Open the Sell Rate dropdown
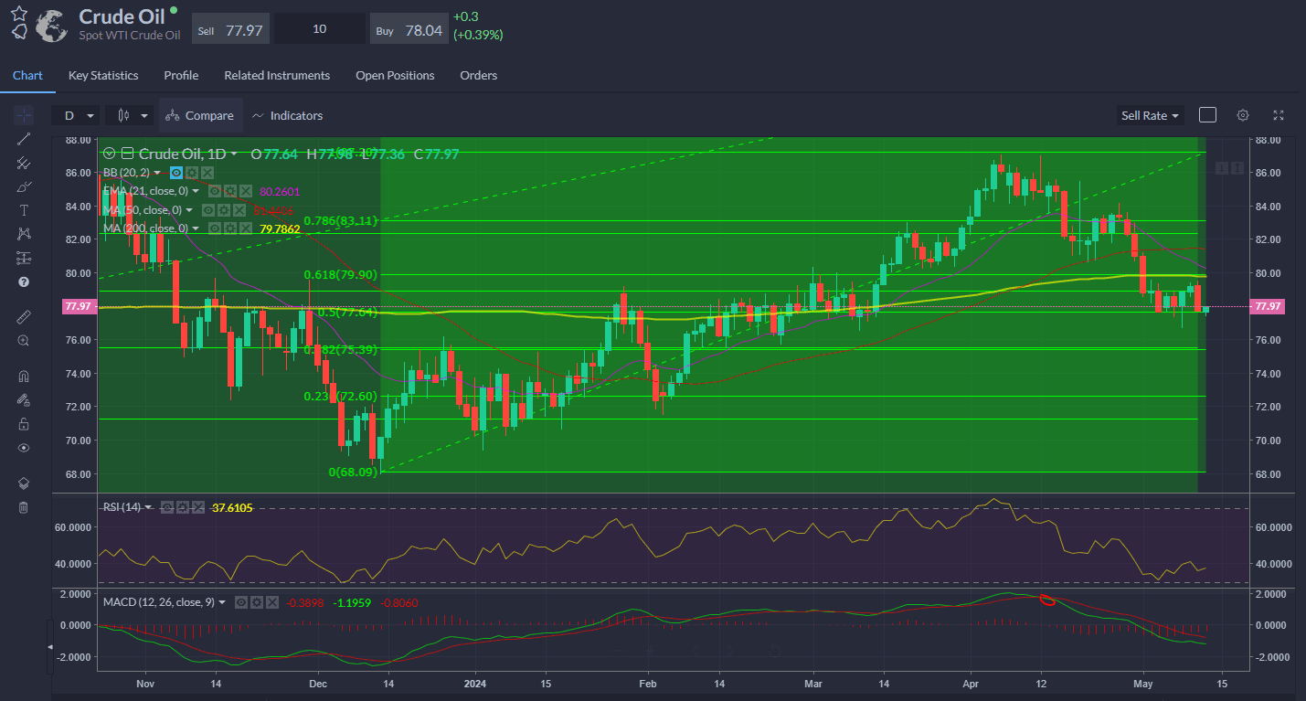 click(1150, 116)
